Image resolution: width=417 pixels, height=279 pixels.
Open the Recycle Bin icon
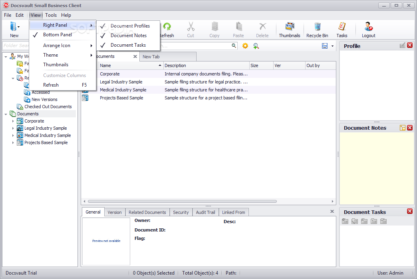pyautogui.click(x=317, y=27)
